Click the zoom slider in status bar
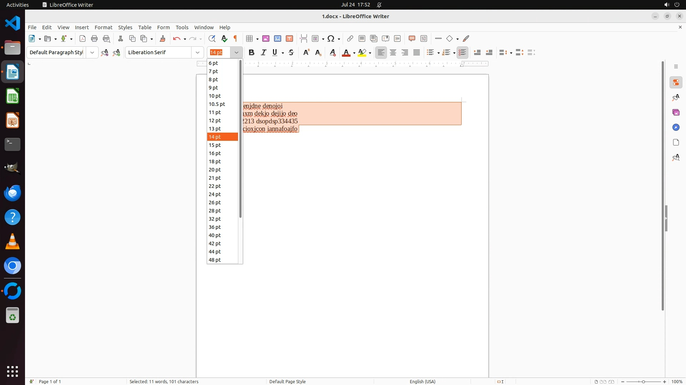This screenshot has width=686, height=385. [x=643, y=381]
